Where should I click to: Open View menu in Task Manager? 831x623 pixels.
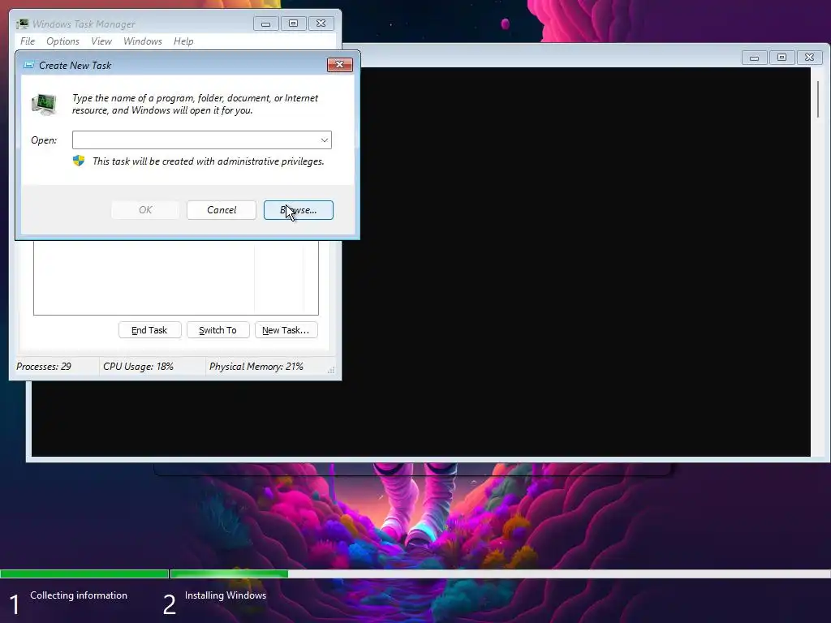point(101,41)
